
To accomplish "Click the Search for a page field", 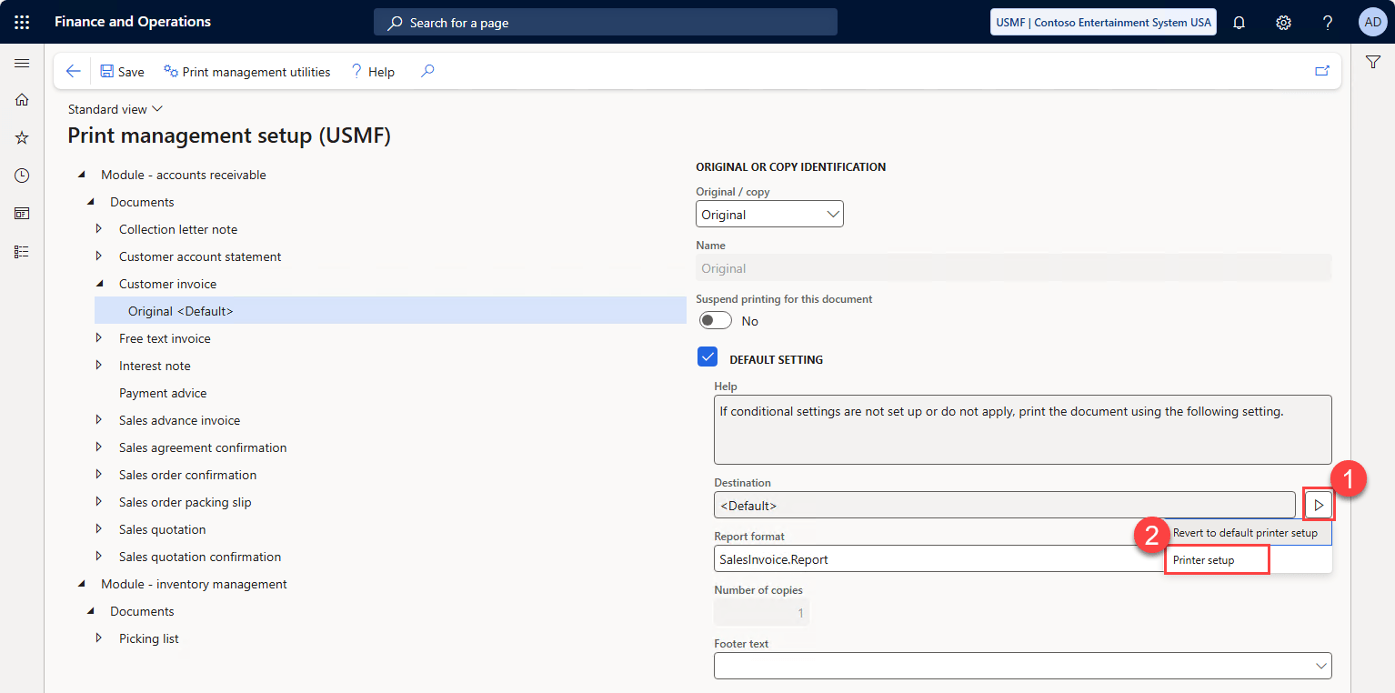I will pyautogui.click(x=605, y=23).
